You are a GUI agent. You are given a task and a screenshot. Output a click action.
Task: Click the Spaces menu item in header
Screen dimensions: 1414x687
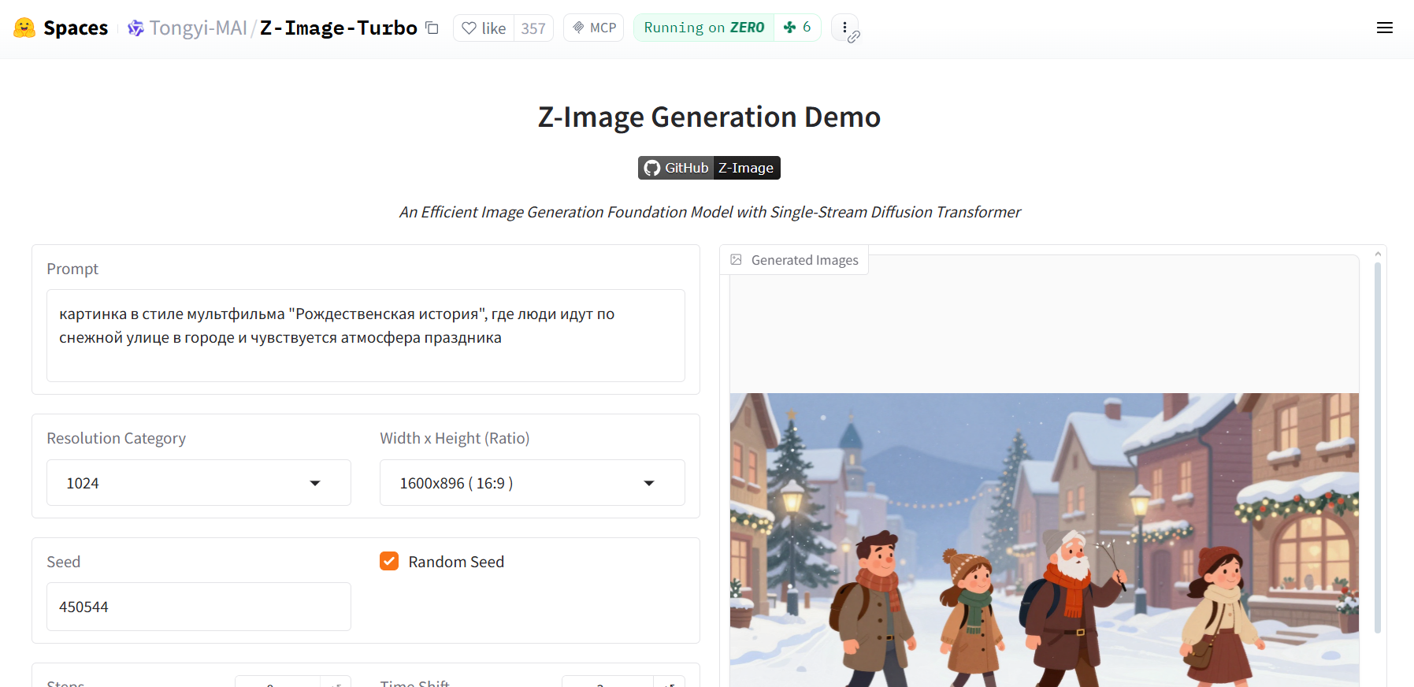[76, 28]
